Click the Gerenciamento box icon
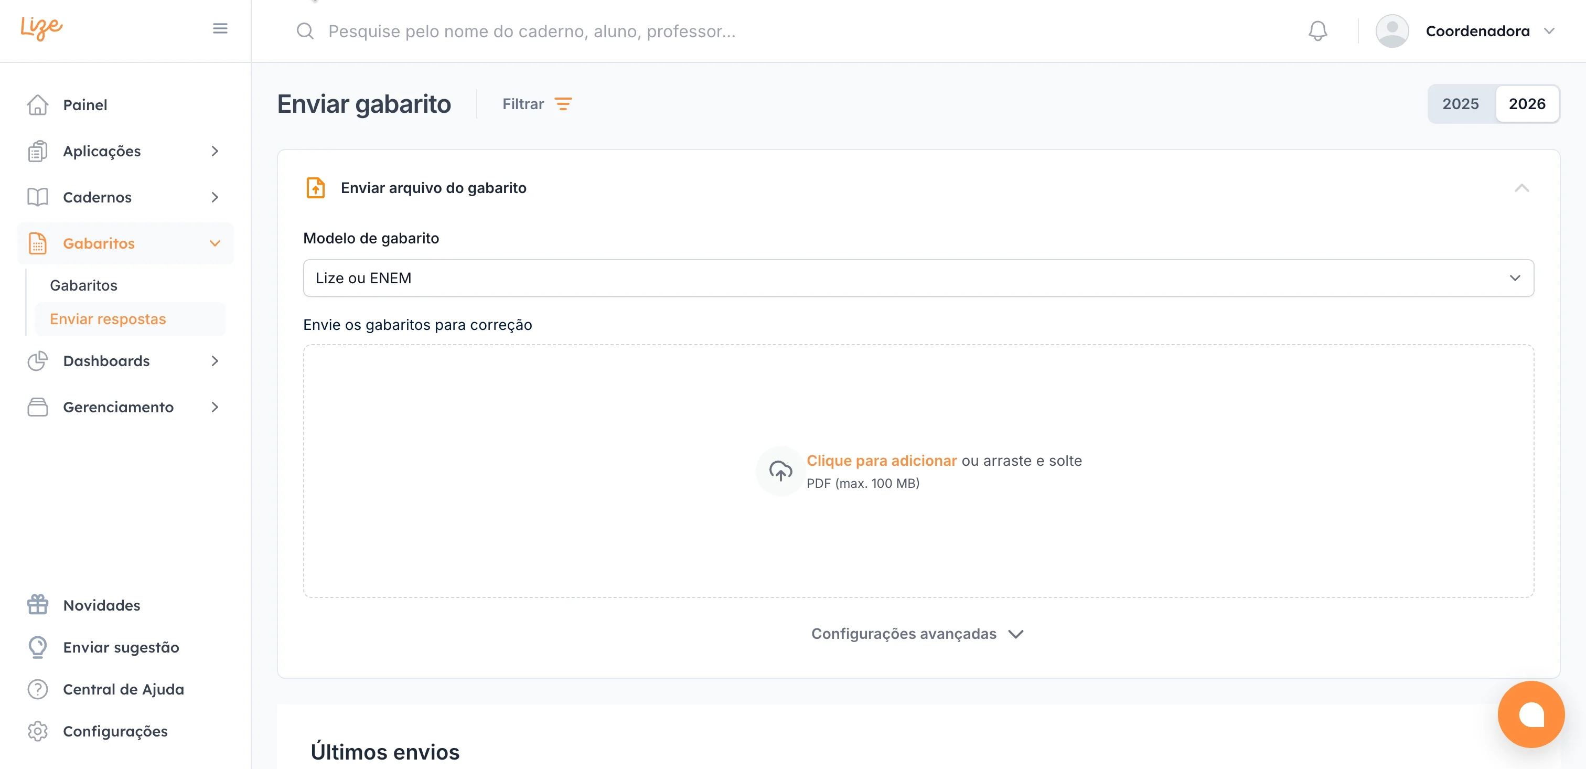Viewport: 1586px width, 769px height. click(38, 407)
